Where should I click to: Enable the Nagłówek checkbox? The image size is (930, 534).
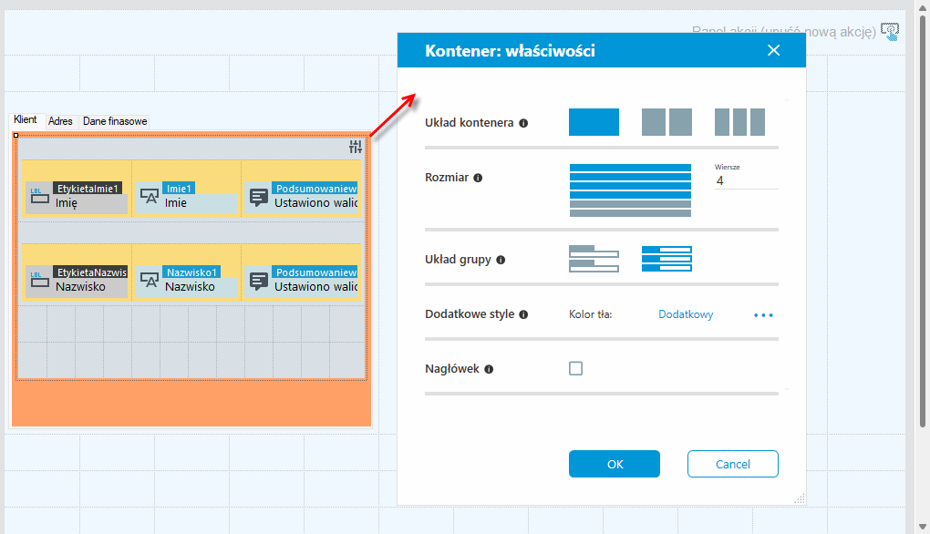pyautogui.click(x=575, y=369)
